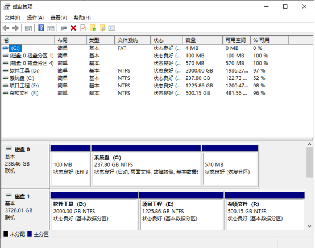Click the 磁盘 1 disk icon
This screenshot has width=315, height=249.
pos(9,195)
